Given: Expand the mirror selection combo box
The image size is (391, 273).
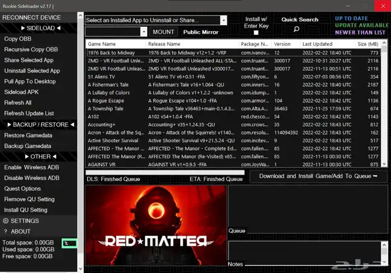Looking at the screenshot, I should (144, 32).
